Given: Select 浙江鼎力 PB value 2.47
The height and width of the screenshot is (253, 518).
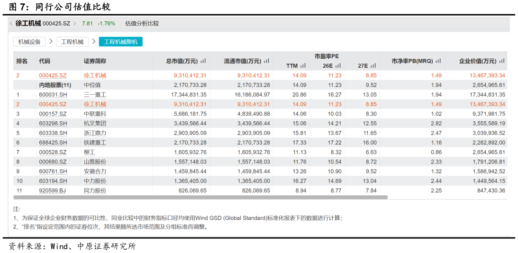Looking at the screenshot, I should [x=436, y=133].
